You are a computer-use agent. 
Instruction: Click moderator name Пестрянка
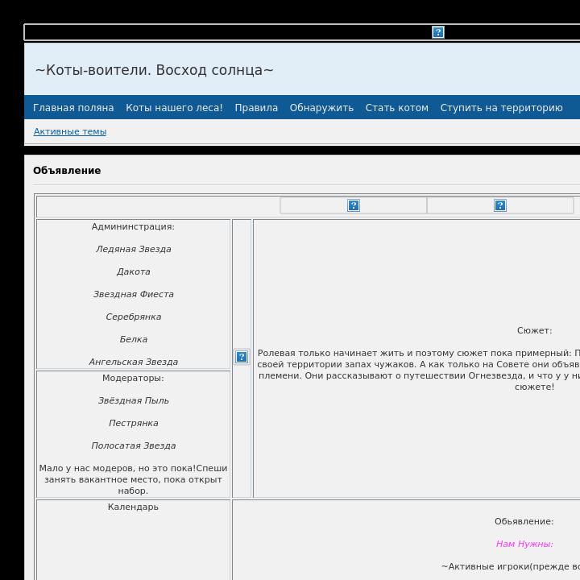pos(134,423)
